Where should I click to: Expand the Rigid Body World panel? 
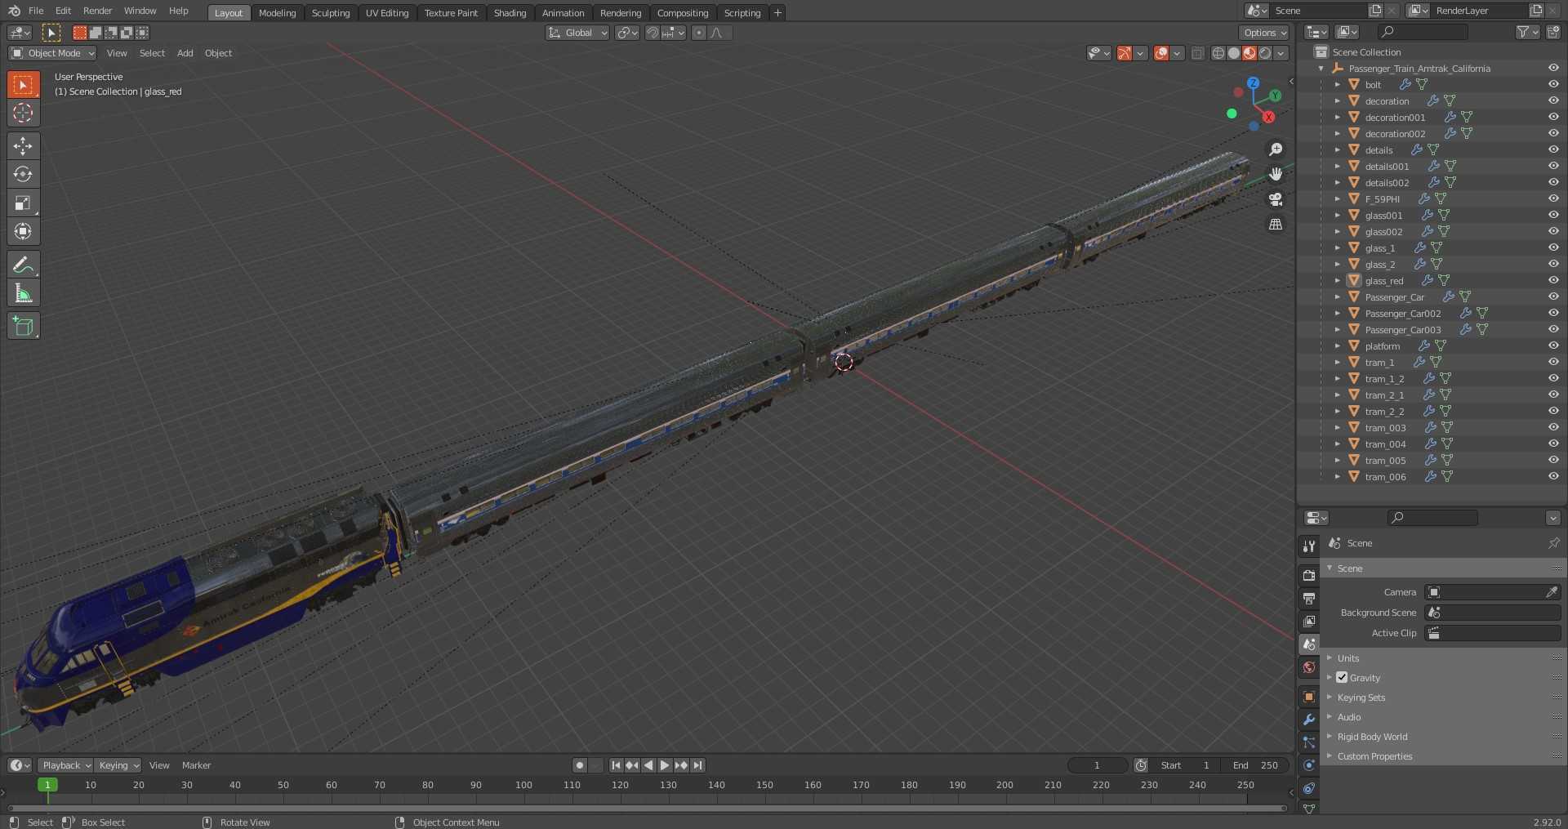[x=1372, y=736]
